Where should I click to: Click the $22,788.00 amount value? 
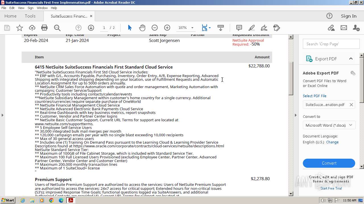click(259, 66)
